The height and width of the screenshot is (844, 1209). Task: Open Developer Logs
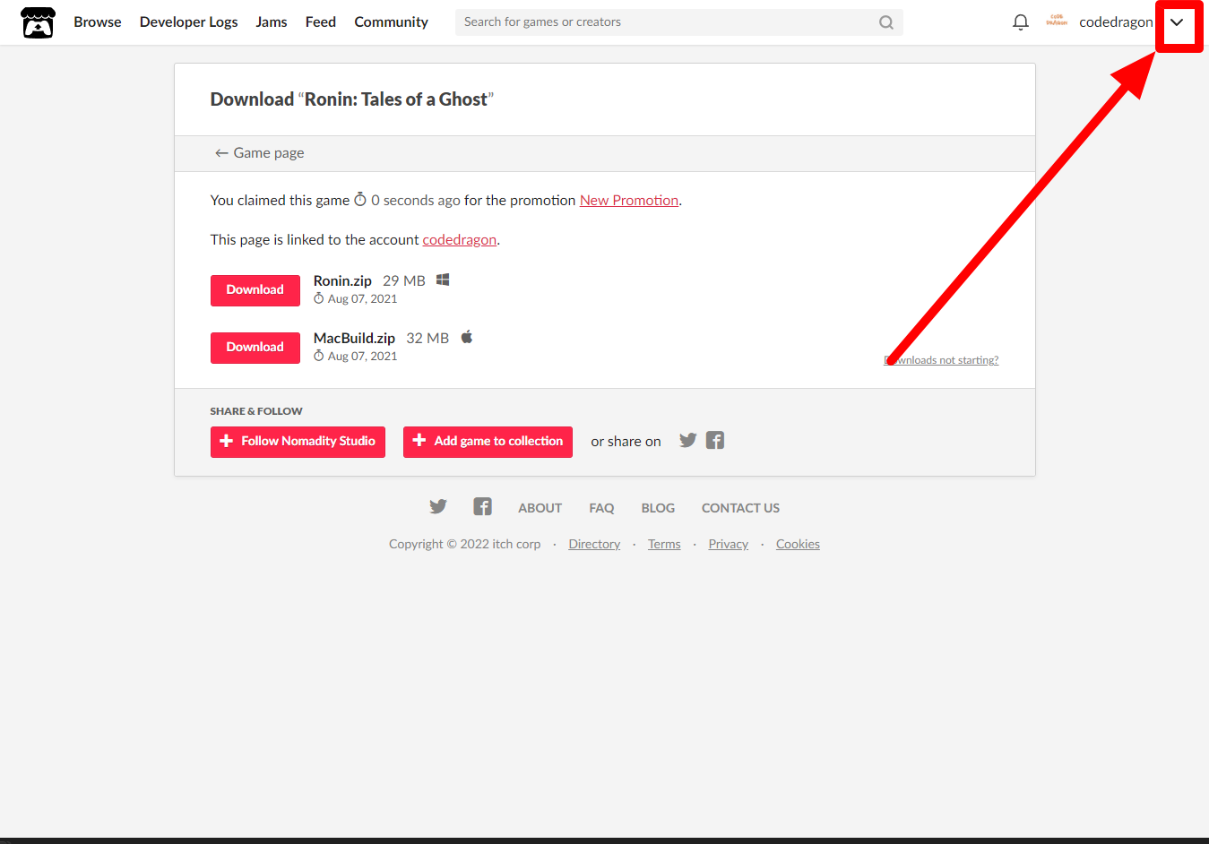(x=189, y=22)
